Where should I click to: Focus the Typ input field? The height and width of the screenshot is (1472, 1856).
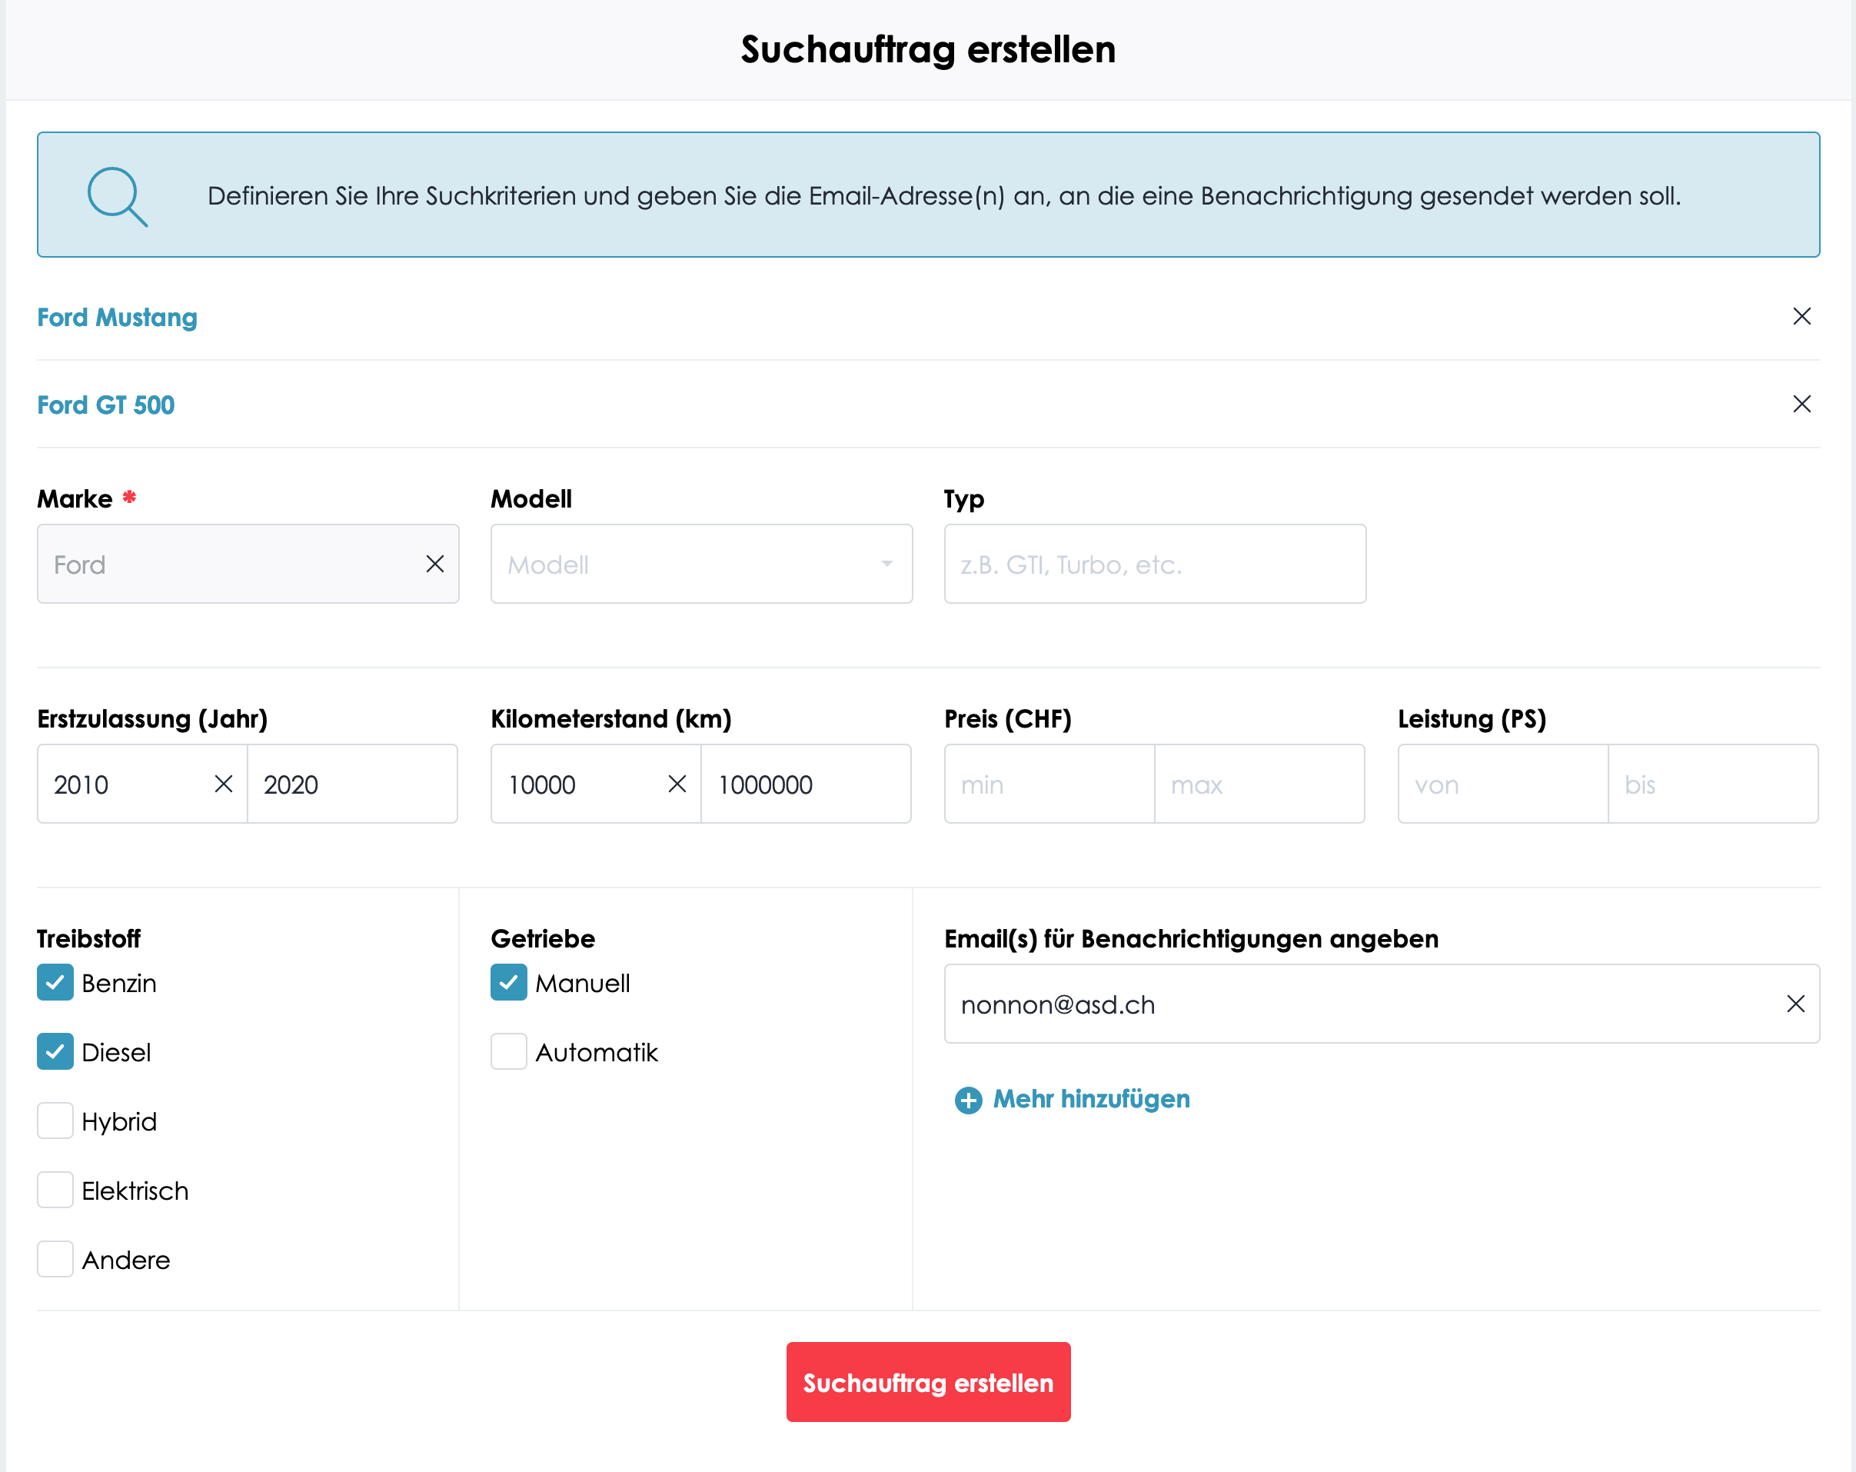[x=1156, y=564]
